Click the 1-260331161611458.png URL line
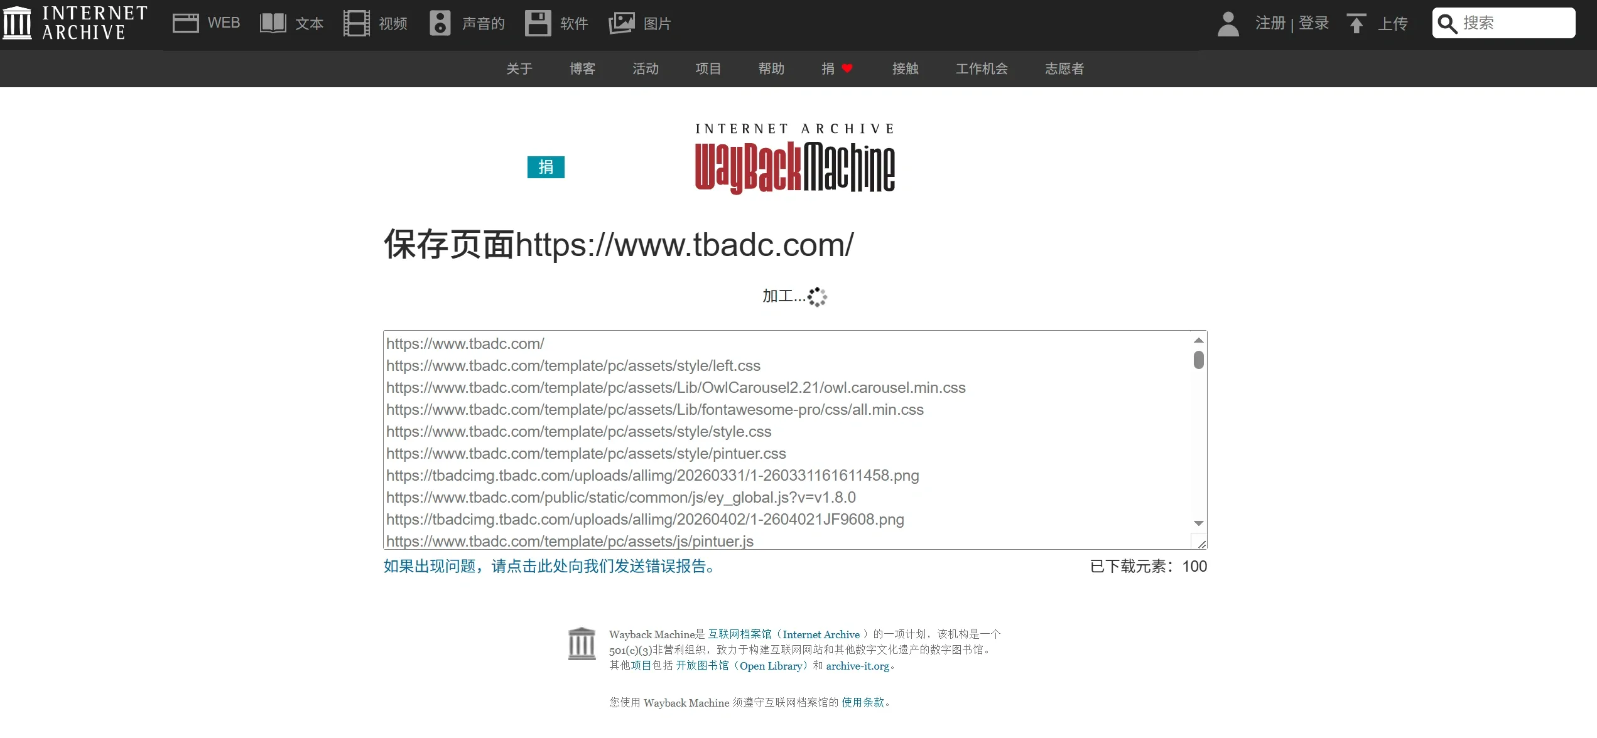Viewport: 1597px width, 738px height. coord(652,476)
